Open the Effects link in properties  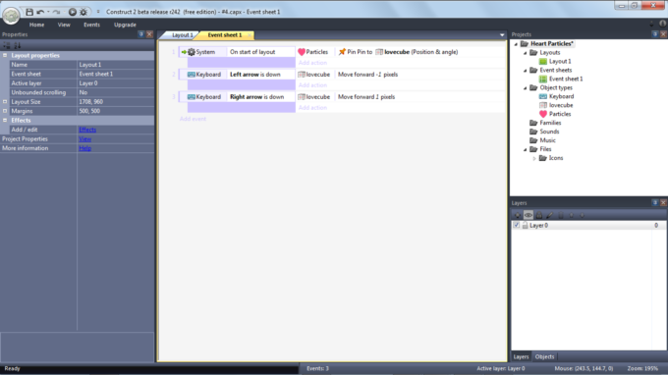coord(87,130)
